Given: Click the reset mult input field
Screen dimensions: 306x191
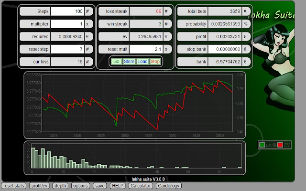Looking at the screenshot, I should pyautogui.click(x=146, y=49).
